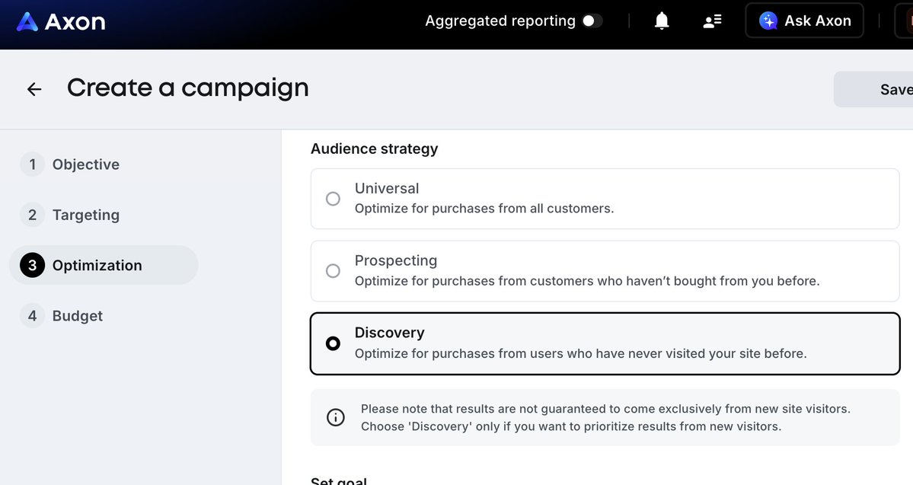Select the Prospecting audience strategy
The image size is (913, 485).
point(605,271)
